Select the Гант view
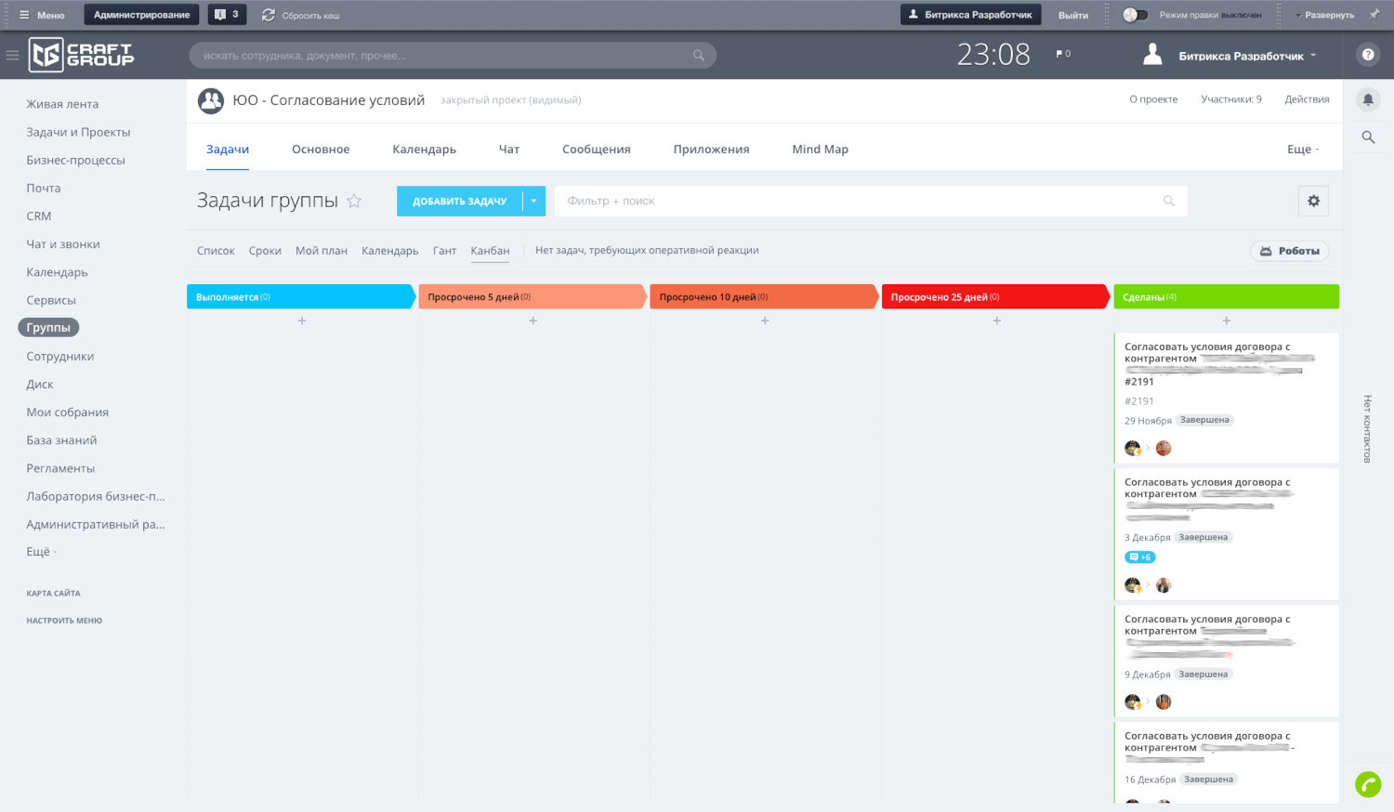The image size is (1394, 812). (444, 251)
